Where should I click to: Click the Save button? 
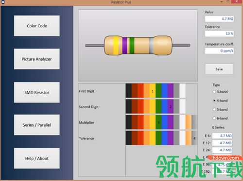(x=219, y=69)
